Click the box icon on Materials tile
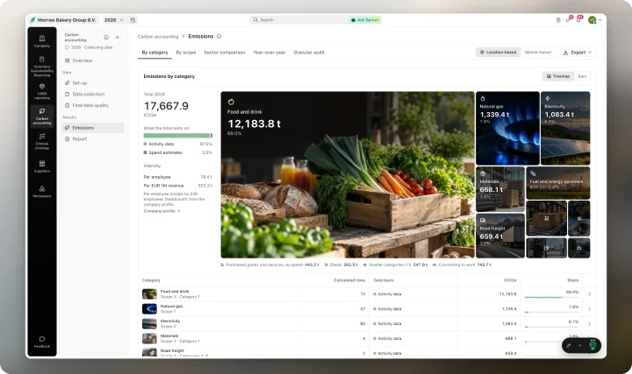 [x=483, y=173]
